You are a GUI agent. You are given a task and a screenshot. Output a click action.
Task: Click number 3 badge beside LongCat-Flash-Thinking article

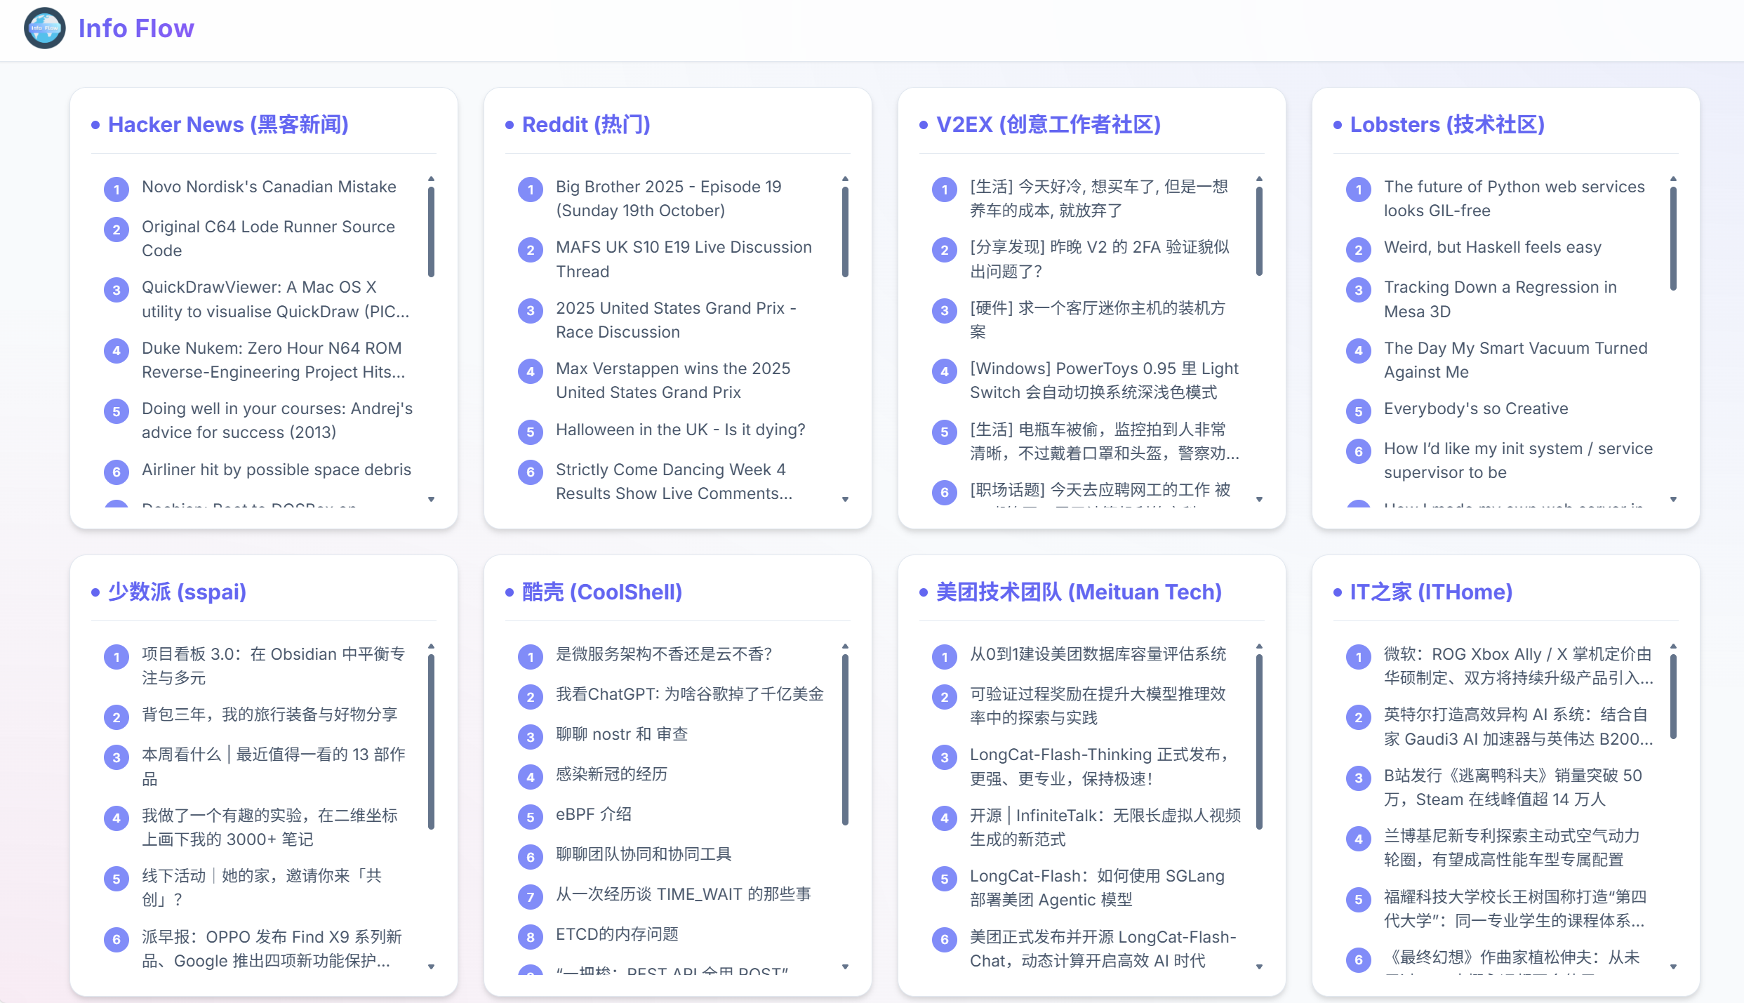945,757
